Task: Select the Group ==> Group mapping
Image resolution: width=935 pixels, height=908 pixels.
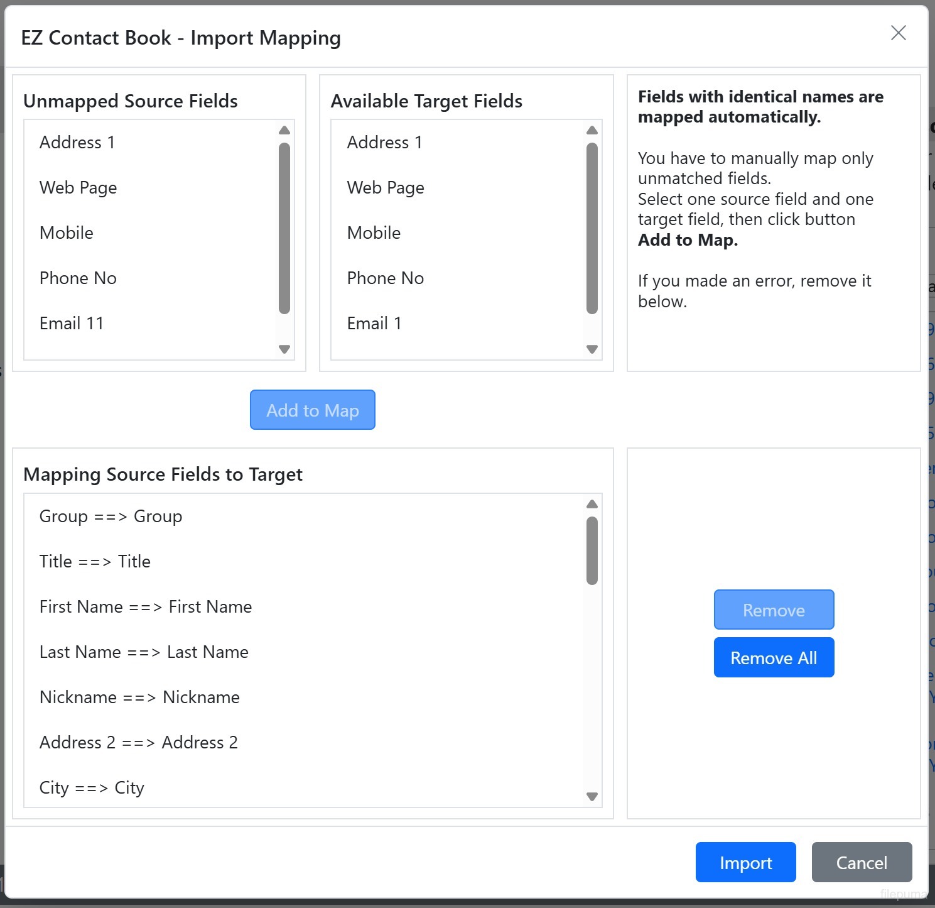Action: pyautogui.click(x=111, y=517)
